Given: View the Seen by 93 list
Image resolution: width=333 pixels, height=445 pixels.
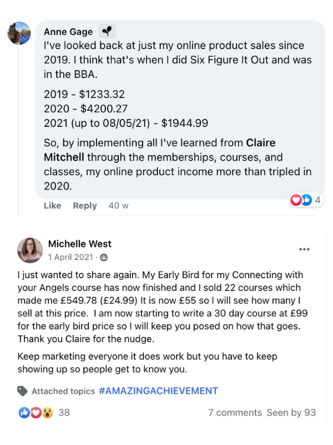Looking at the screenshot, I should (x=291, y=413).
